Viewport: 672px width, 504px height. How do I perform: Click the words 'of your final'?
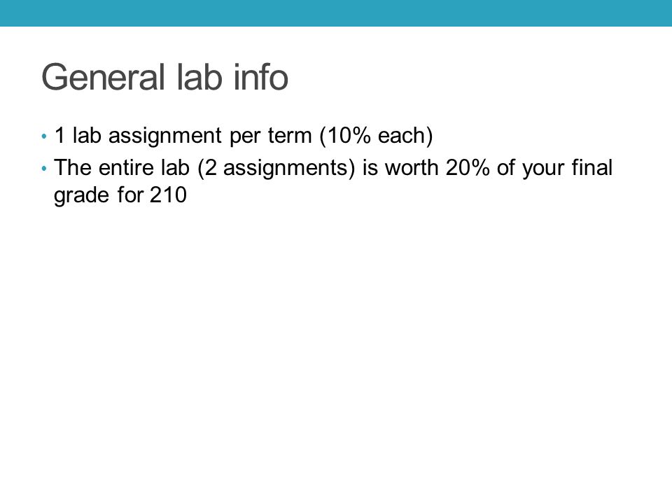554,168
